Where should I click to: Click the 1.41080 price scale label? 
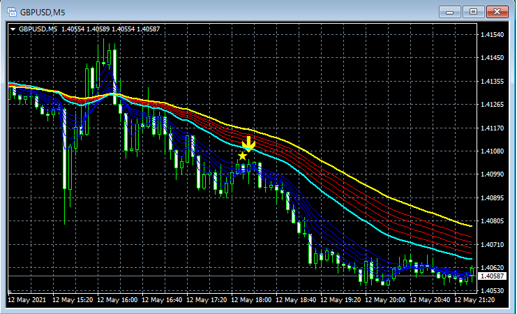(493, 151)
